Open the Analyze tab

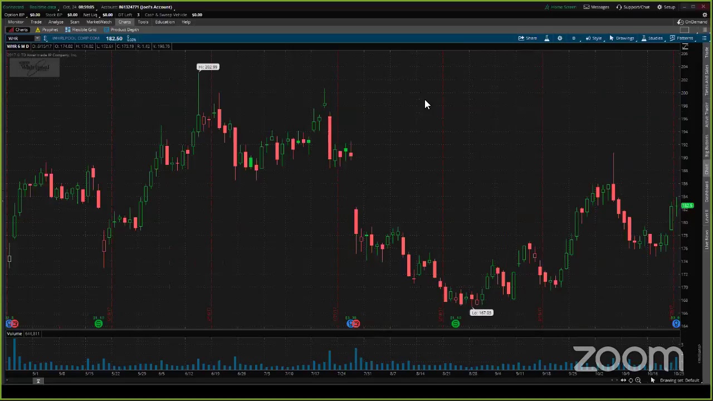click(x=56, y=22)
